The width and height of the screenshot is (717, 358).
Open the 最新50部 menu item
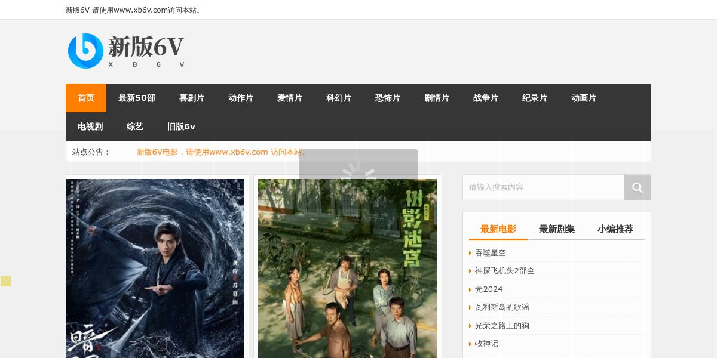pos(137,98)
